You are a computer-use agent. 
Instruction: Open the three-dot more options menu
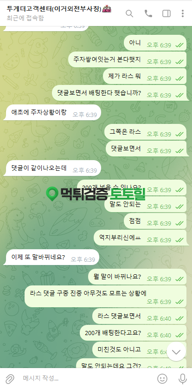(x=183, y=13)
